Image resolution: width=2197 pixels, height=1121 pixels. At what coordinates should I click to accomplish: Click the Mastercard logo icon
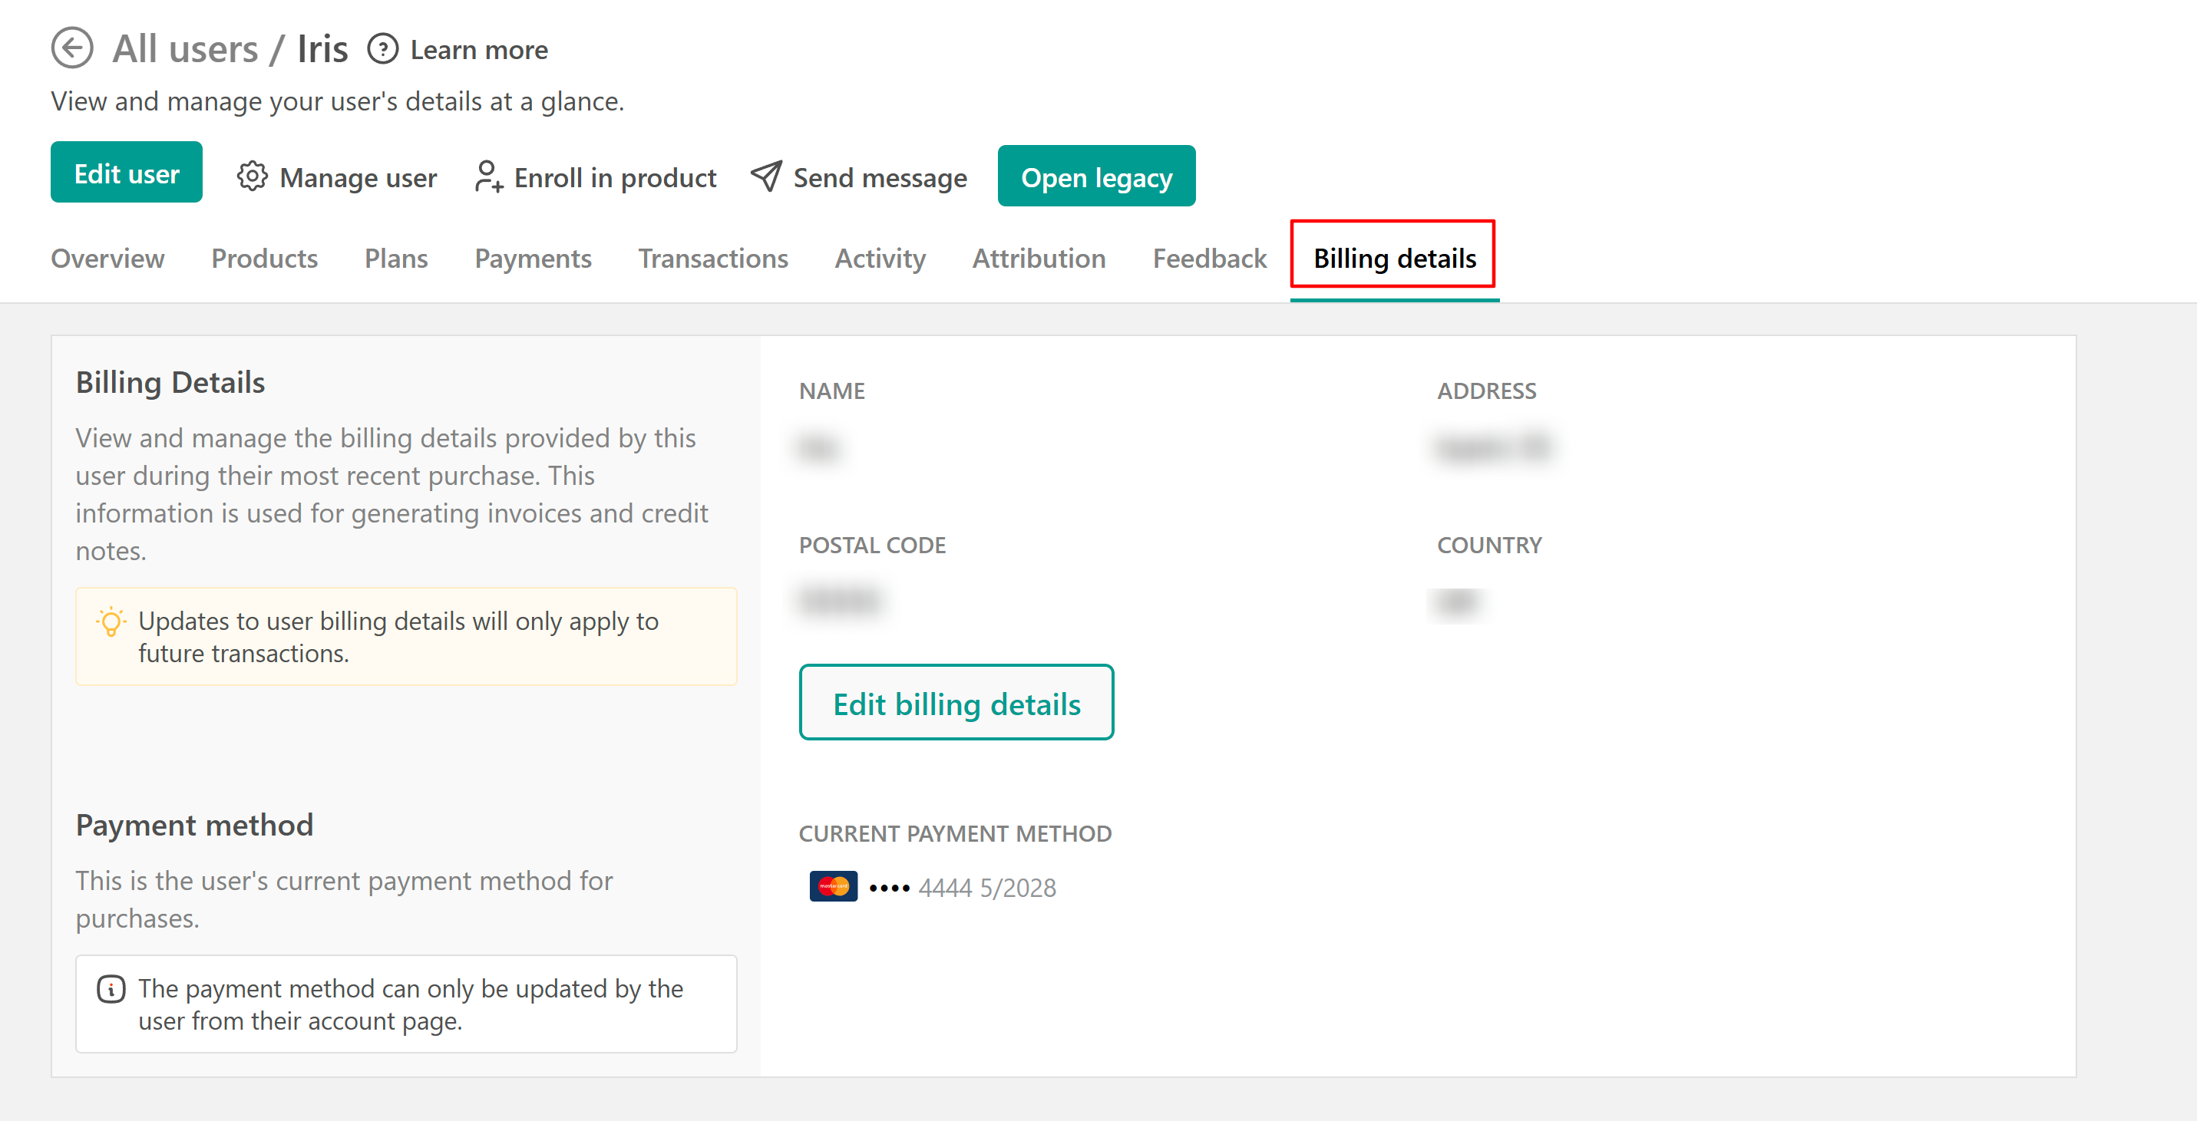(x=832, y=886)
